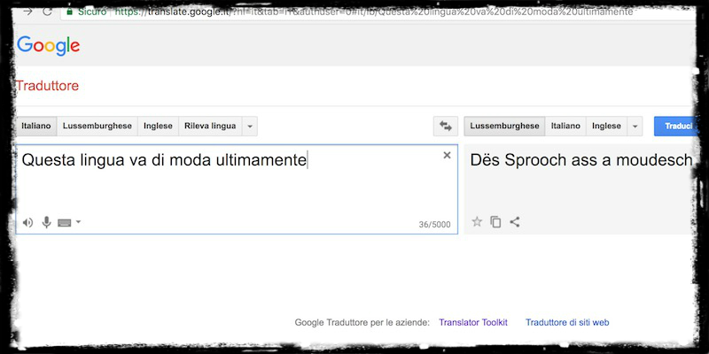Expand source language dropdown arrow
The image size is (709, 354).
(251, 126)
